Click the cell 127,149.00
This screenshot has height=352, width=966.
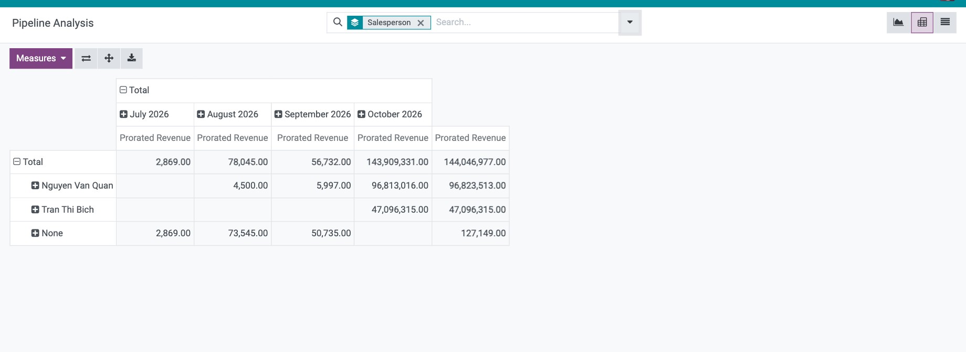470,233
